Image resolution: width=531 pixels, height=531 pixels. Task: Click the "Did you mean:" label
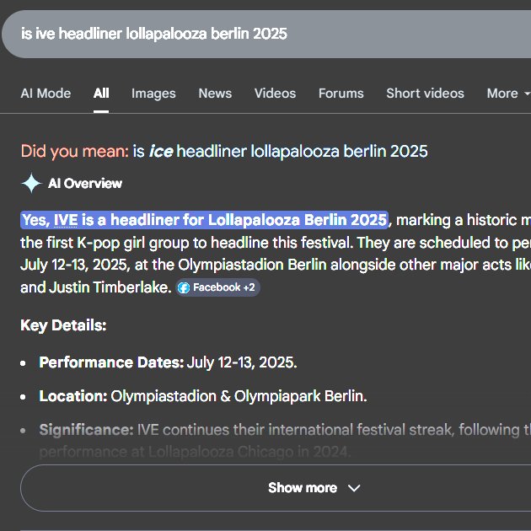click(x=74, y=151)
